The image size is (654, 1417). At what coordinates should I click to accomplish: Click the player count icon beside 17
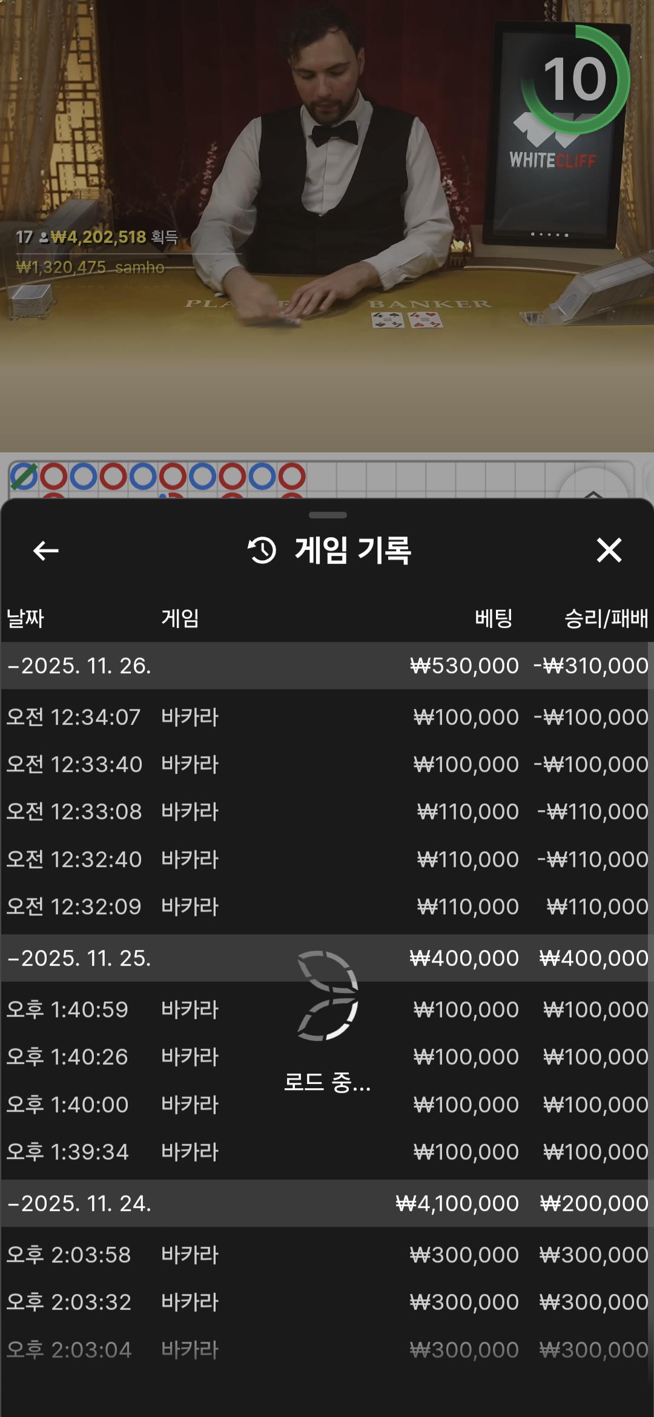point(44,237)
